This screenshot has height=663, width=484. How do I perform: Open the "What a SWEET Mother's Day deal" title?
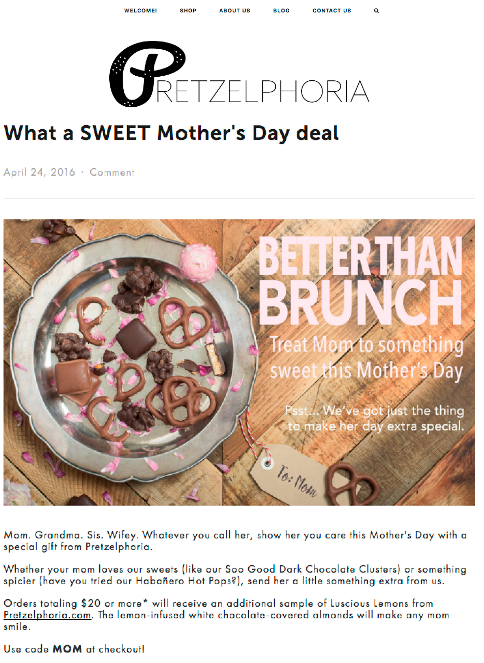click(x=171, y=133)
